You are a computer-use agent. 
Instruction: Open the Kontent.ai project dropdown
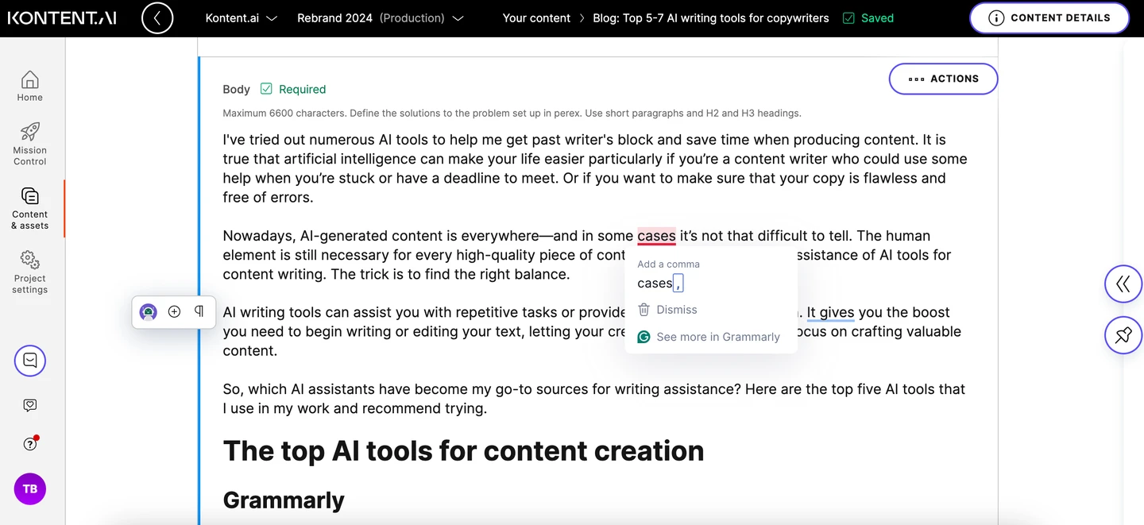[x=242, y=17]
